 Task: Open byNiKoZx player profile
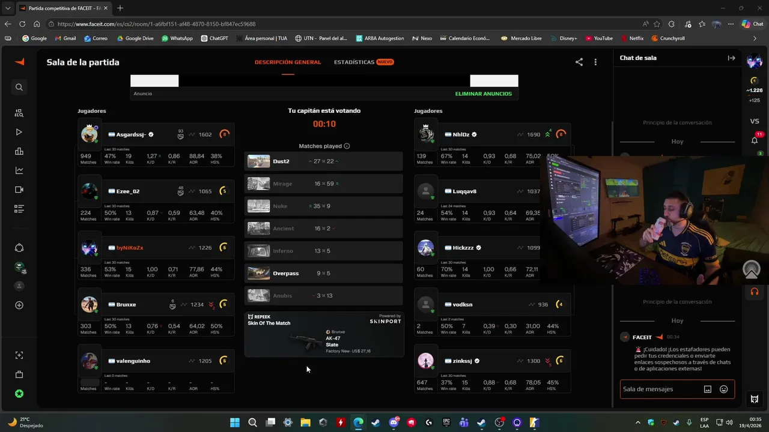pyautogui.click(x=129, y=248)
